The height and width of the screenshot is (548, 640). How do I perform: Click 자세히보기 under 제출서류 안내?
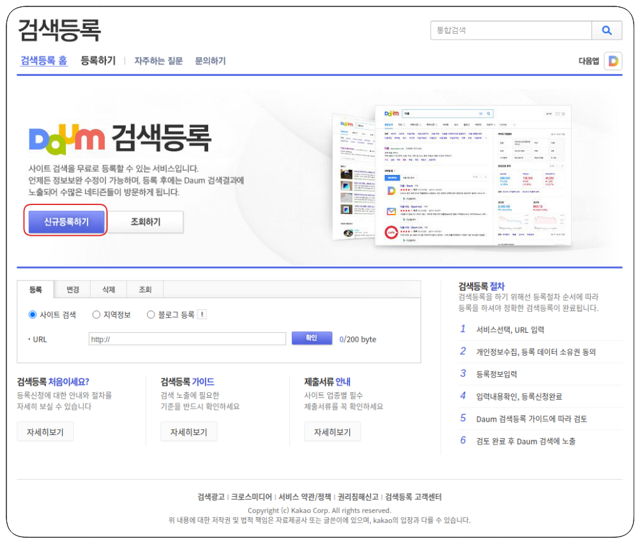pyautogui.click(x=333, y=432)
